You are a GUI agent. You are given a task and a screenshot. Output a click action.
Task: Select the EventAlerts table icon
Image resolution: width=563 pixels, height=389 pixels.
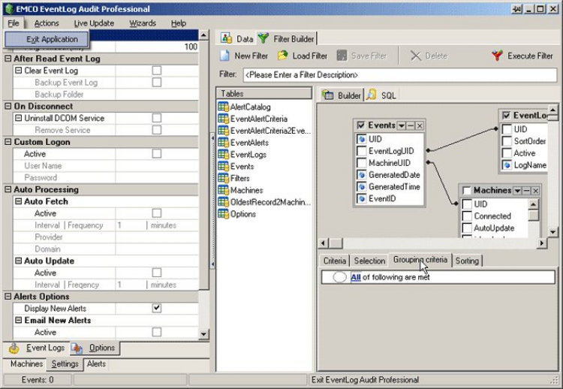coord(224,142)
